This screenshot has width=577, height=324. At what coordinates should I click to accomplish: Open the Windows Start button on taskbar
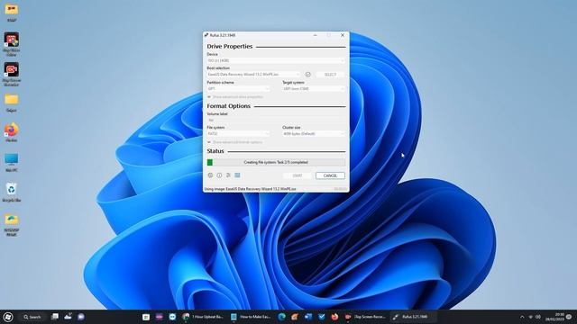point(8,317)
